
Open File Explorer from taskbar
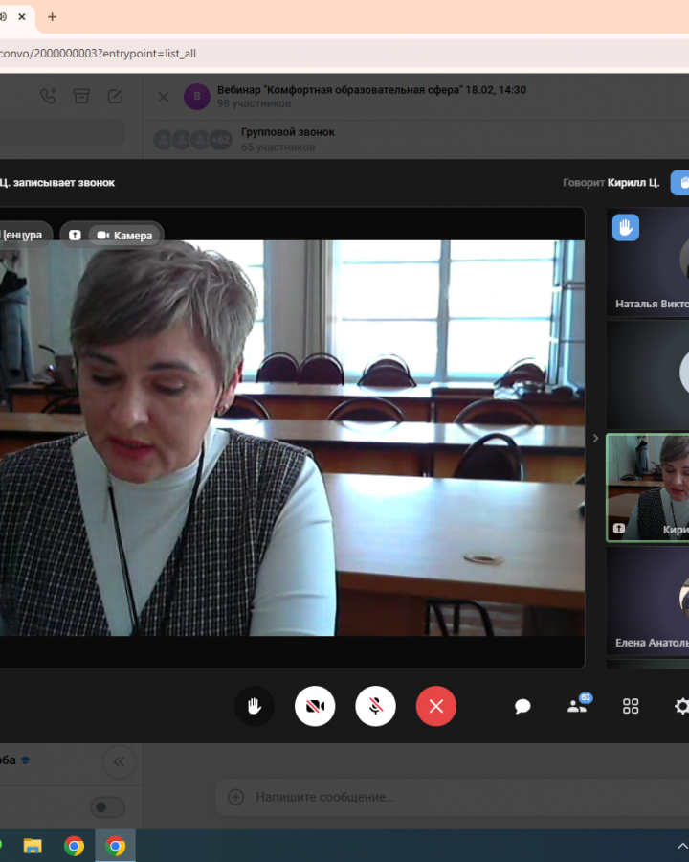pyautogui.click(x=33, y=846)
